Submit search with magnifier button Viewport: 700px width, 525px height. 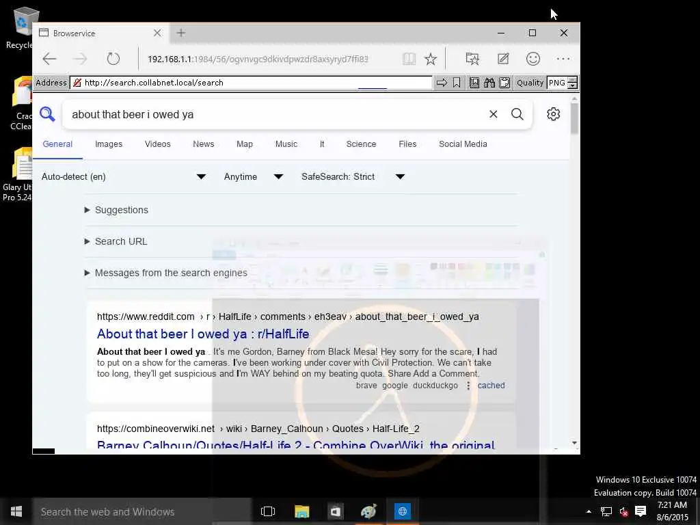coord(517,114)
